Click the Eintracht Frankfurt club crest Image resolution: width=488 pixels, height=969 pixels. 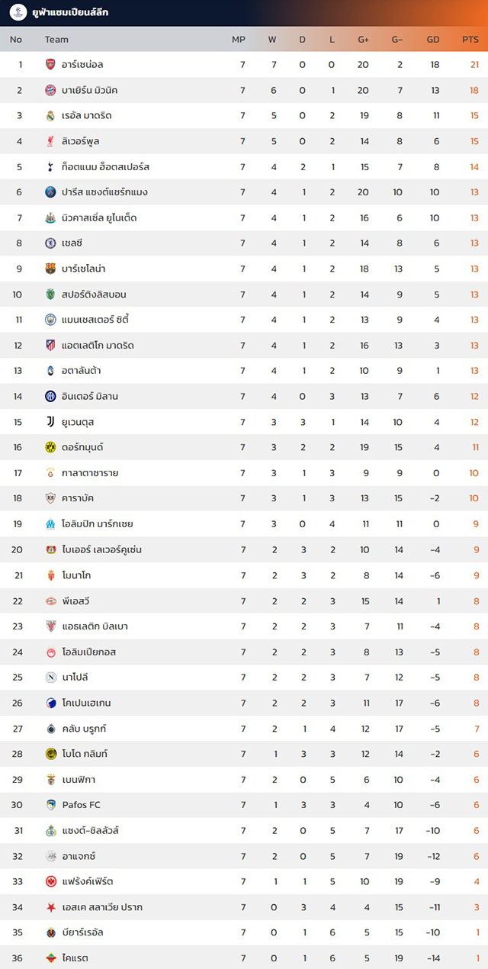50,881
